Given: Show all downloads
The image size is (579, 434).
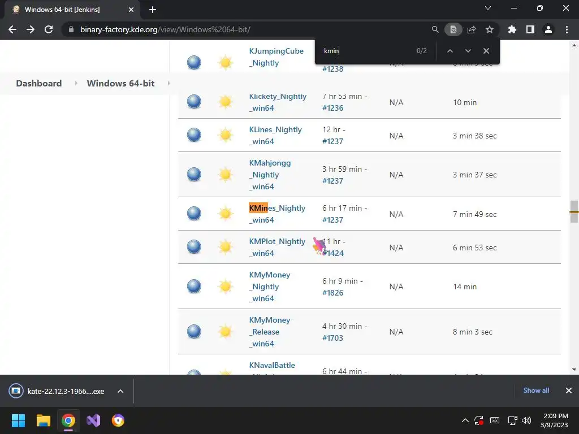Looking at the screenshot, I should tap(536, 390).
